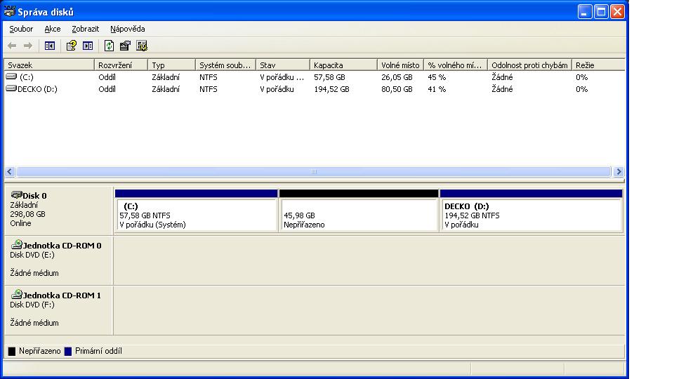Select the DECKO (D:) volume name in list

tap(37, 89)
